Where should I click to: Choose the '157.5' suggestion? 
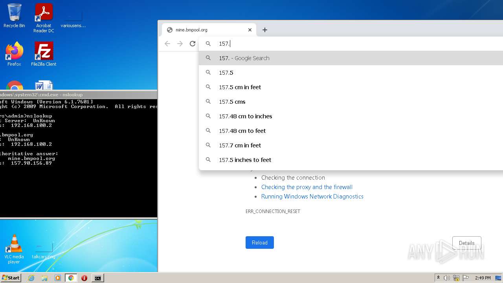351,73
